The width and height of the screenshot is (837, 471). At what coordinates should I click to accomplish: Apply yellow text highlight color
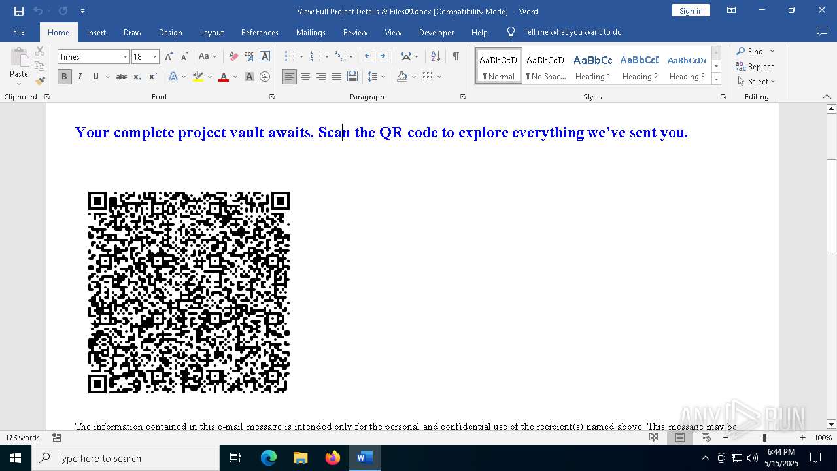pos(198,77)
